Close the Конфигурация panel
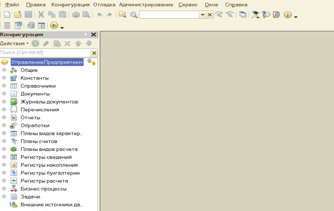 pyautogui.click(x=93, y=35)
